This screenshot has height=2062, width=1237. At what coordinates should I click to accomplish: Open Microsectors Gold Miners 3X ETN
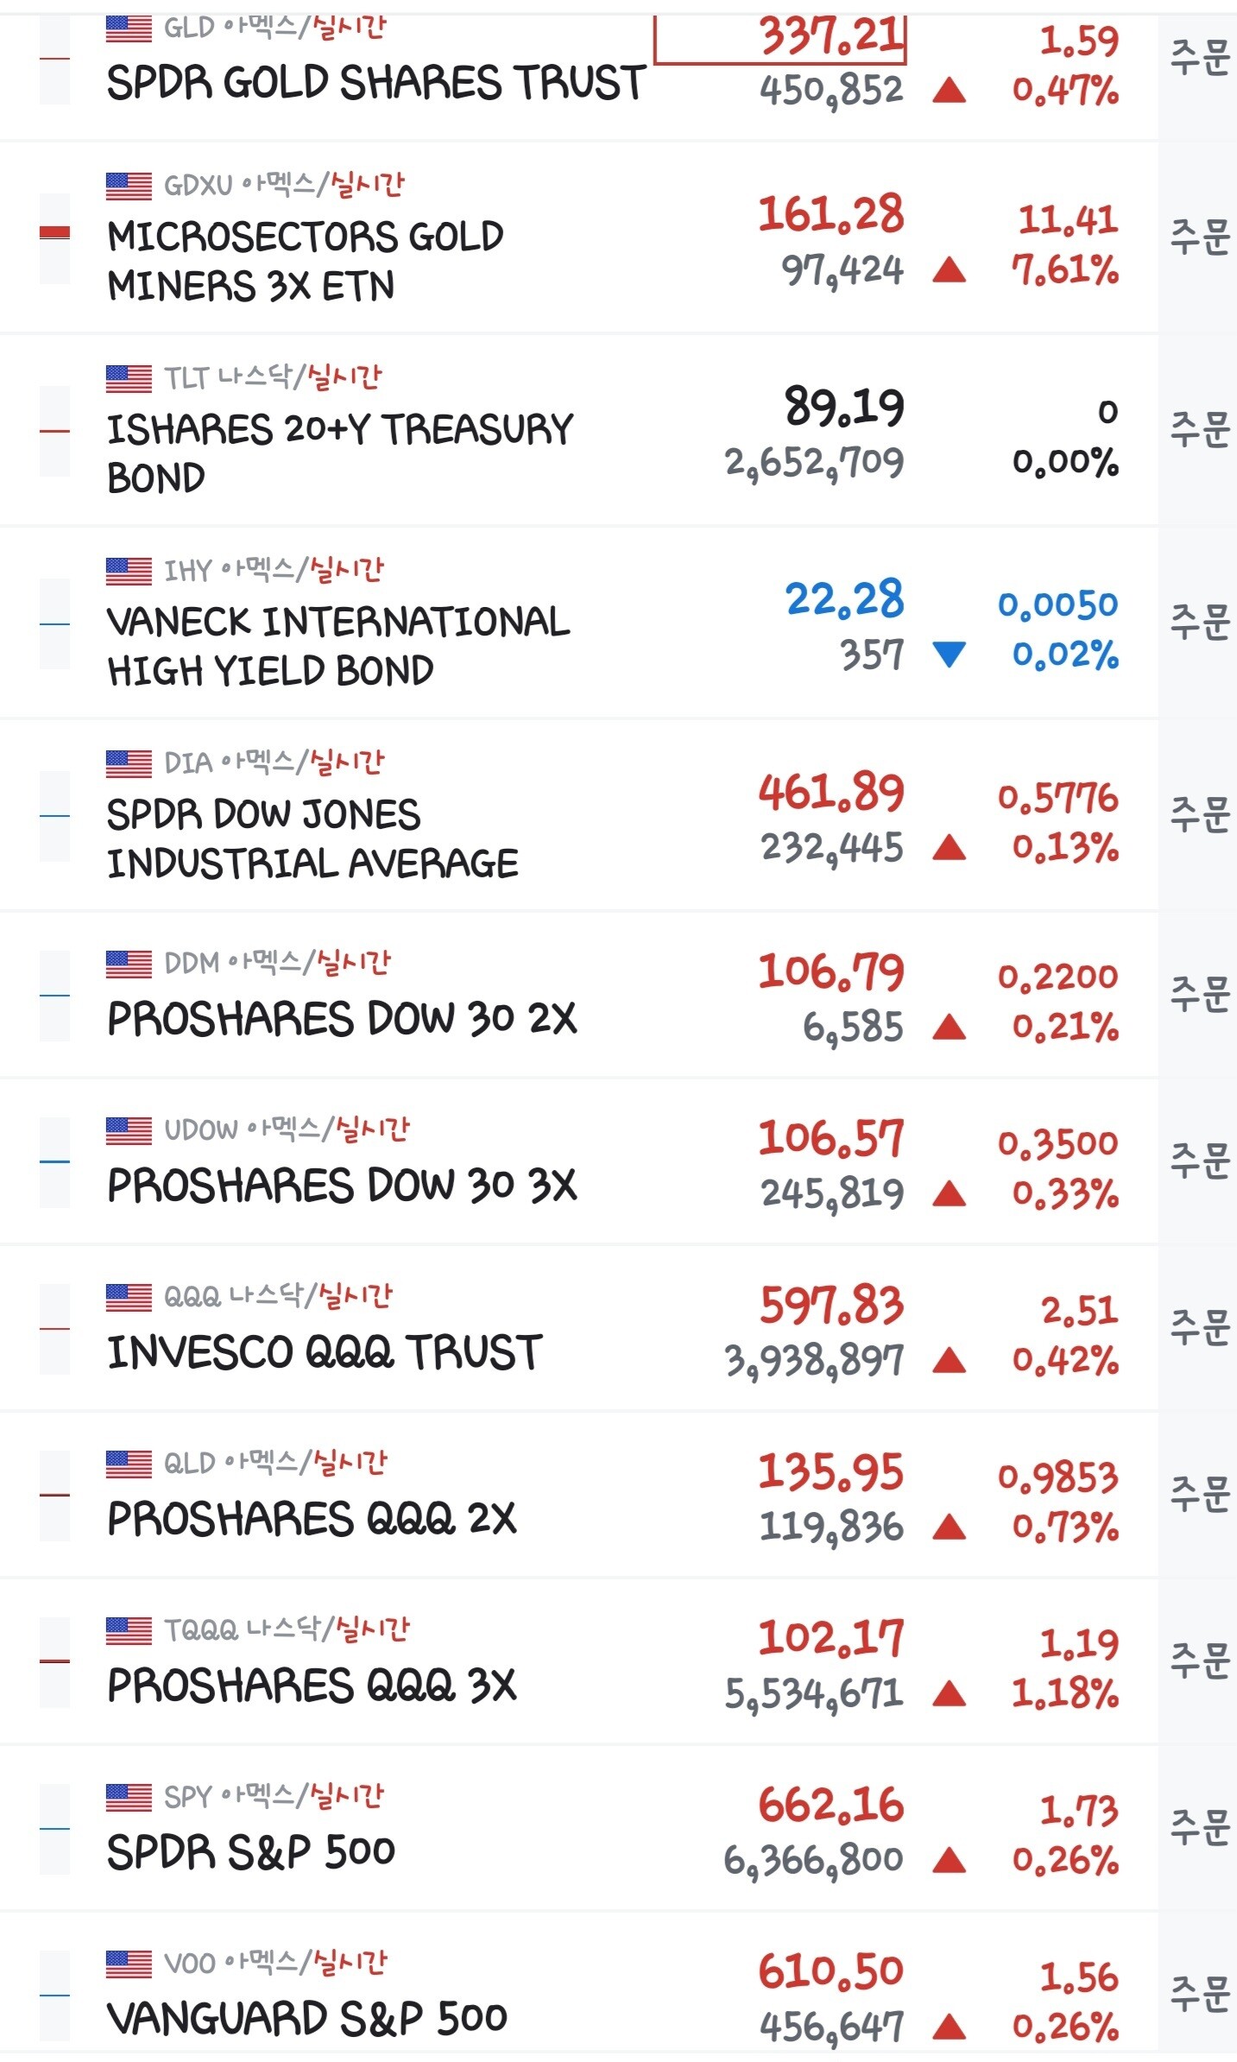point(578,237)
